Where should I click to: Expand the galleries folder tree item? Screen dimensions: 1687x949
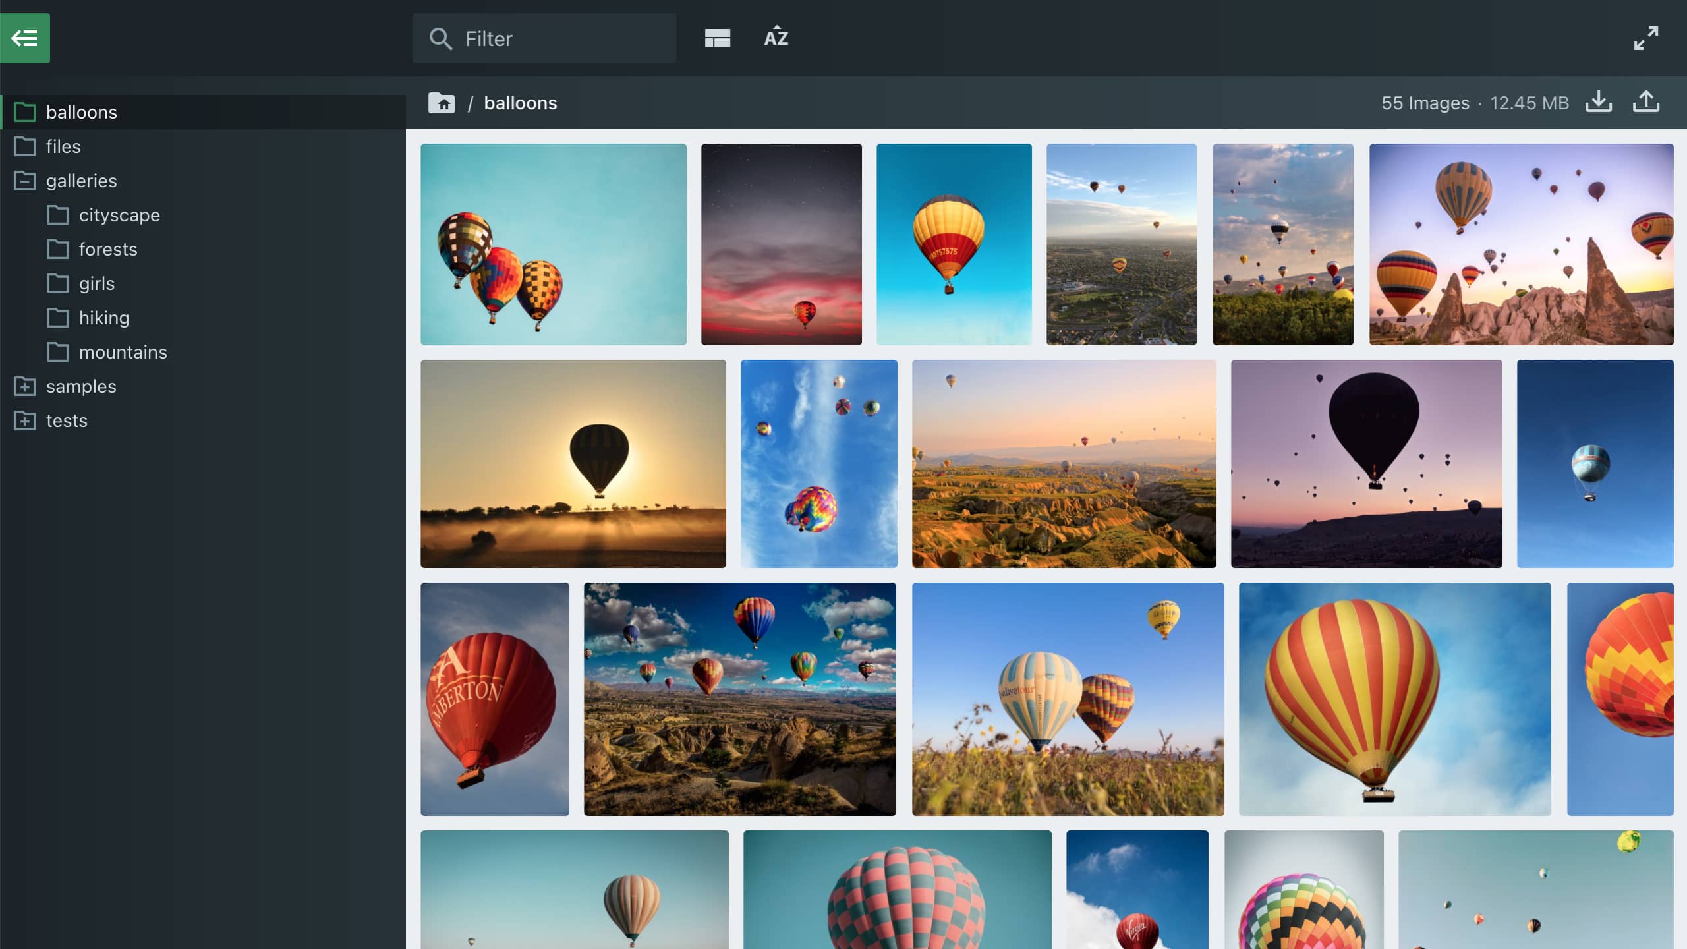point(23,181)
